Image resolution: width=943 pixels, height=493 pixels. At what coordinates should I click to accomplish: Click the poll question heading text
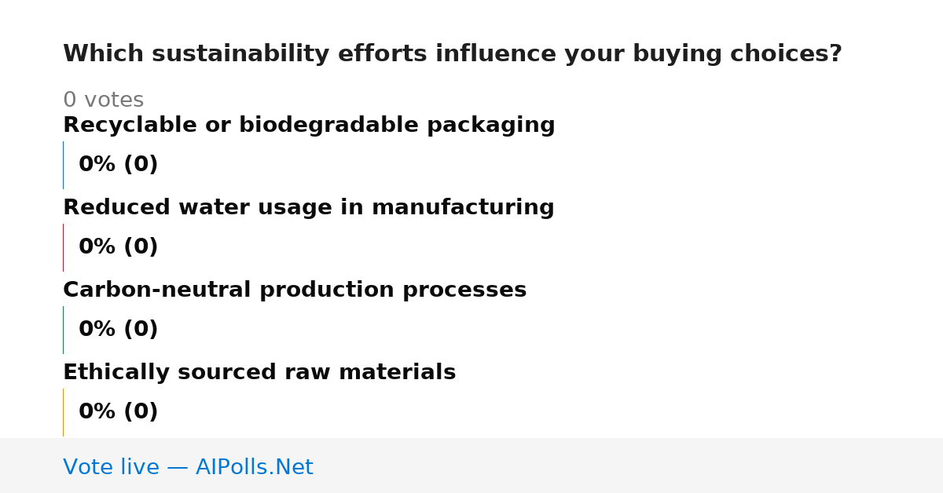click(x=453, y=54)
